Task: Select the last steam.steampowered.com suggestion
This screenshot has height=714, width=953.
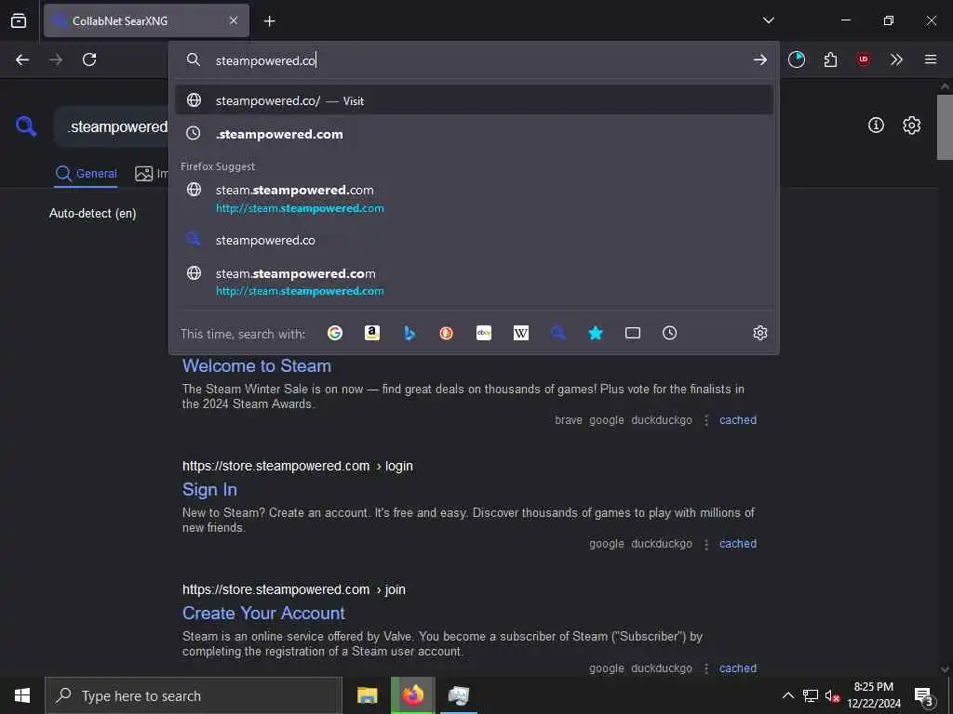Action: pyautogui.click(x=474, y=281)
